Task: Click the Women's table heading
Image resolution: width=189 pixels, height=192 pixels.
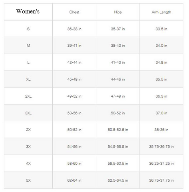Action: tap(28, 11)
